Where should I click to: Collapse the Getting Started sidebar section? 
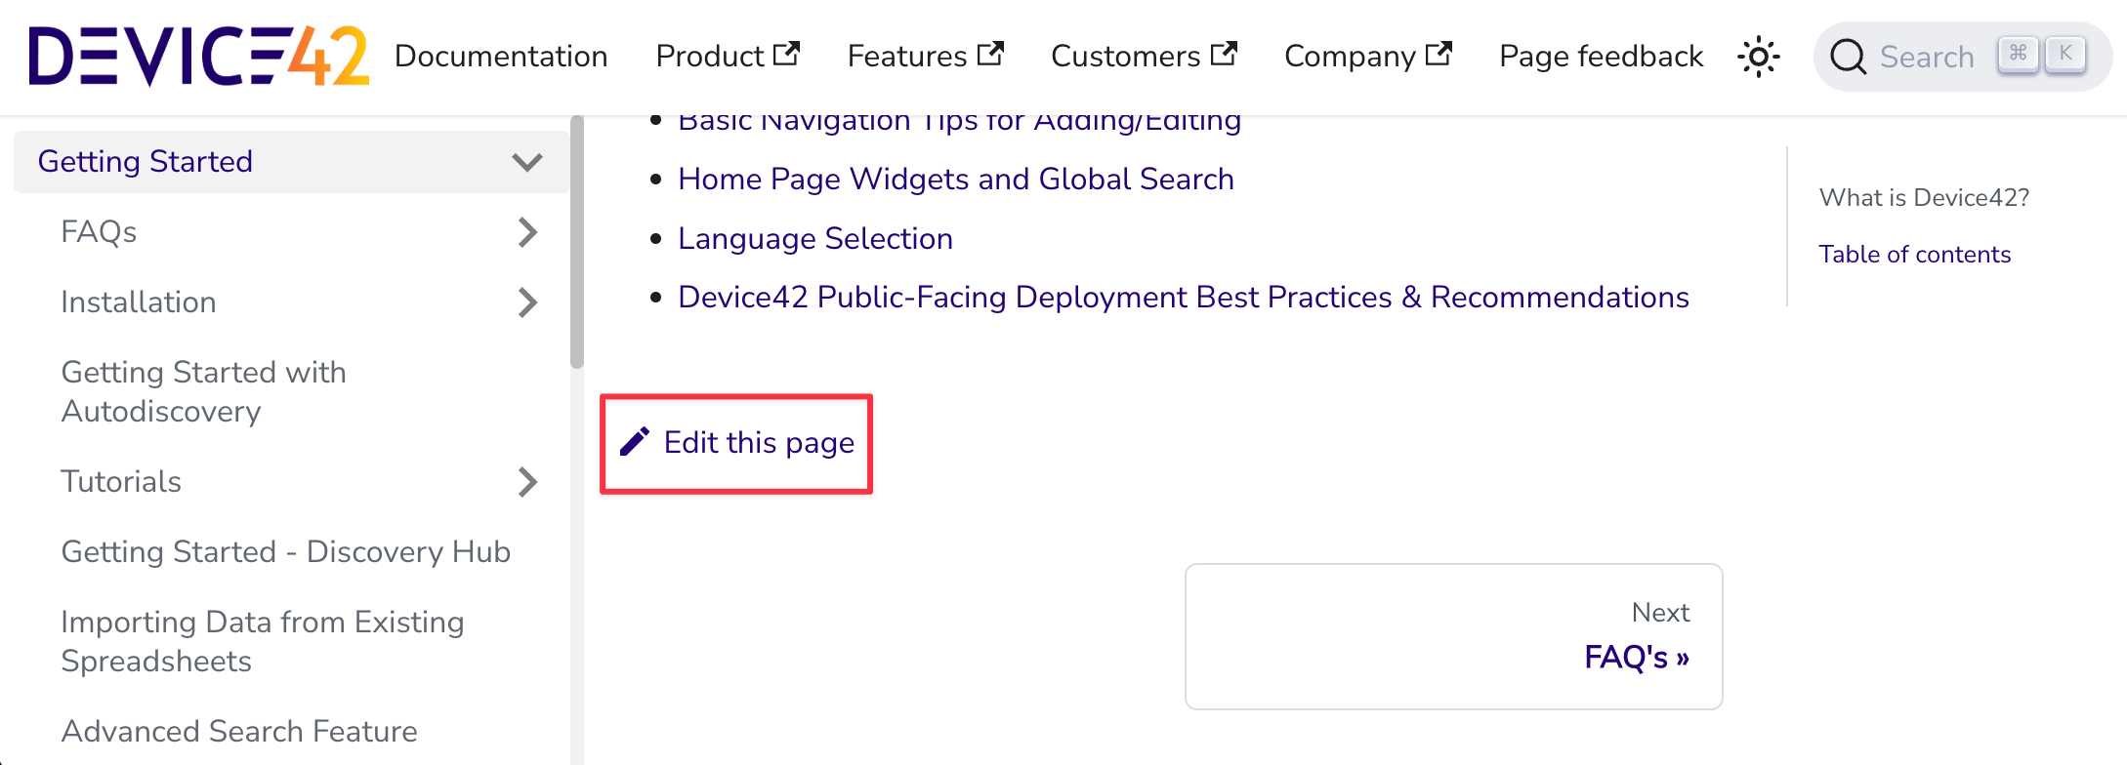(x=526, y=162)
